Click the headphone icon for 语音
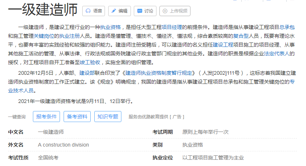Screen dimensions: 306x166 point(88,11)
